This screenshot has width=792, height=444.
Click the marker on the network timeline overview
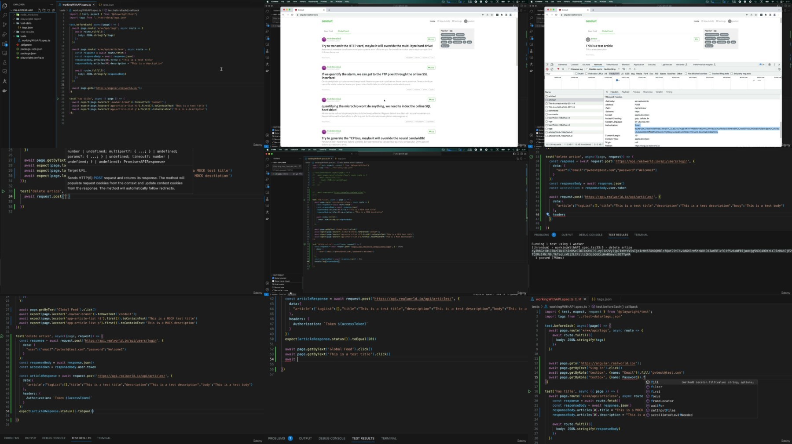coord(617,80)
